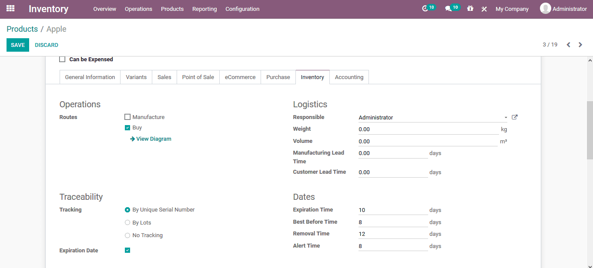Enable the Manufacture route checkbox
593x268 pixels.
coord(127,116)
